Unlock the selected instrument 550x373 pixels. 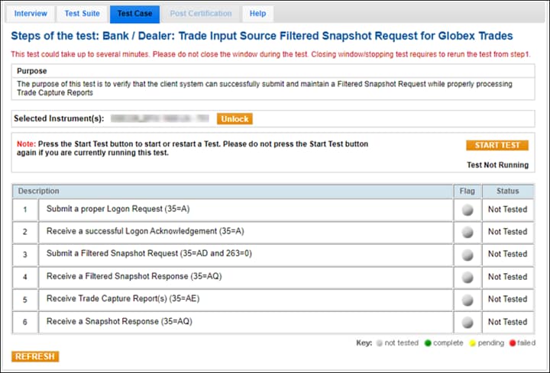(235, 119)
